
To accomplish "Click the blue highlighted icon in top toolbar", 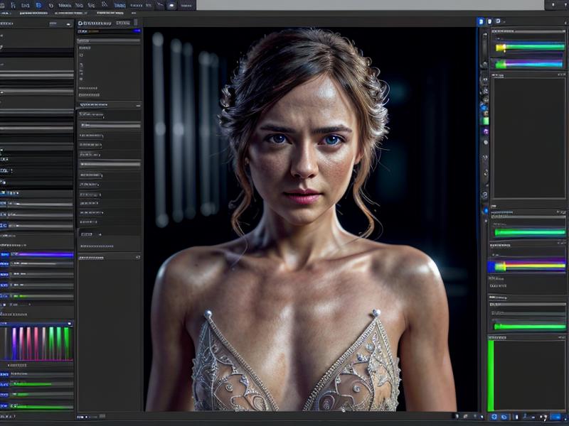I will pyautogui.click(x=38, y=5).
